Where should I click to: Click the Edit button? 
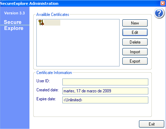pos(135,33)
